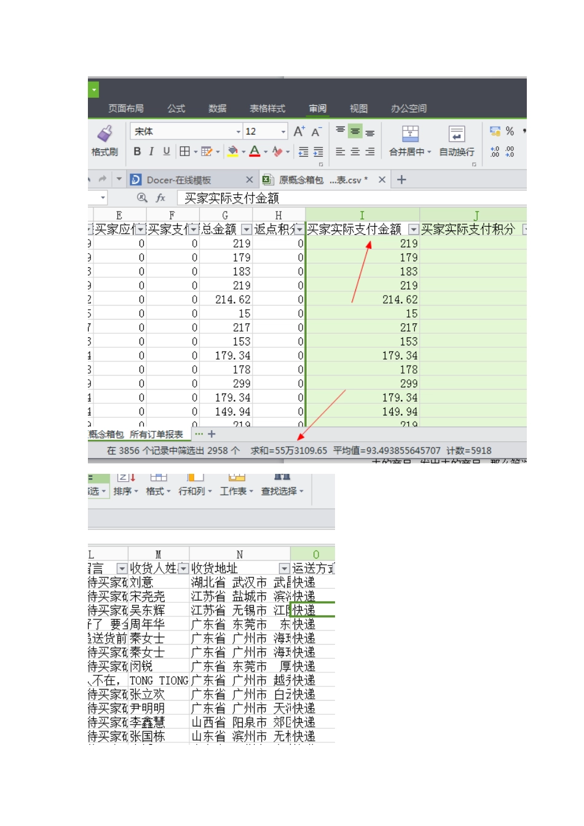Open the 数据 ribbon tab
The width and height of the screenshot is (584, 826).
[x=218, y=108]
